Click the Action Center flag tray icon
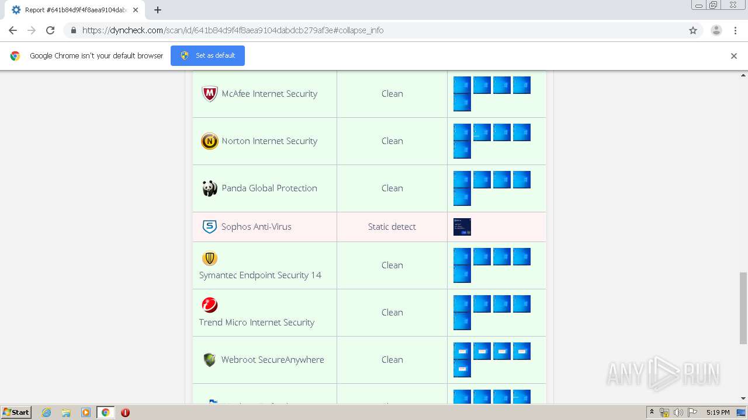 [692, 412]
